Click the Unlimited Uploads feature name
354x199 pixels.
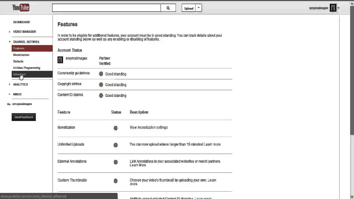click(71, 144)
